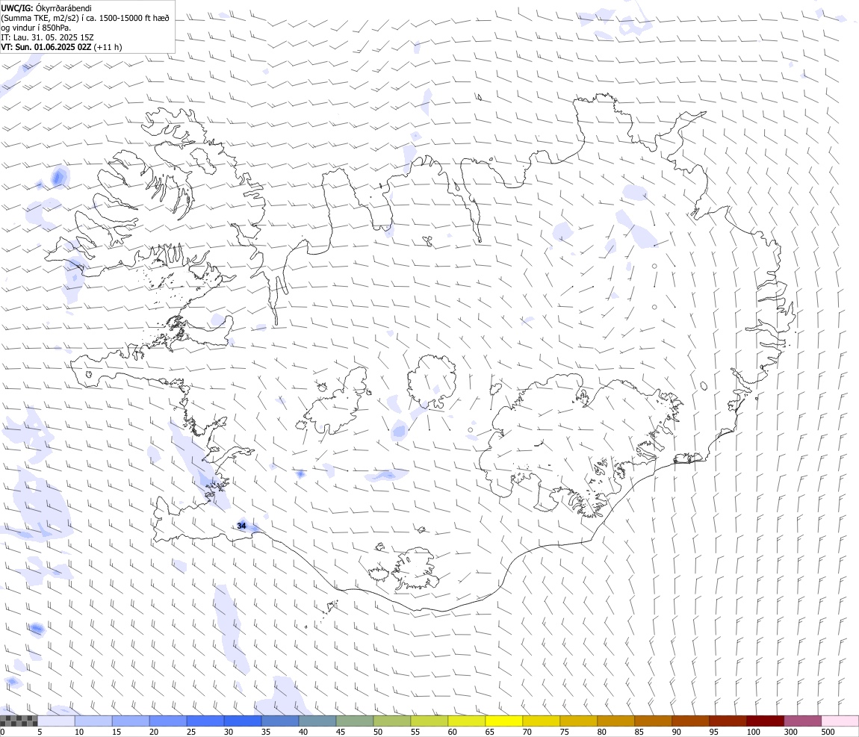Select the 70–75 legend color swatch

542,721
